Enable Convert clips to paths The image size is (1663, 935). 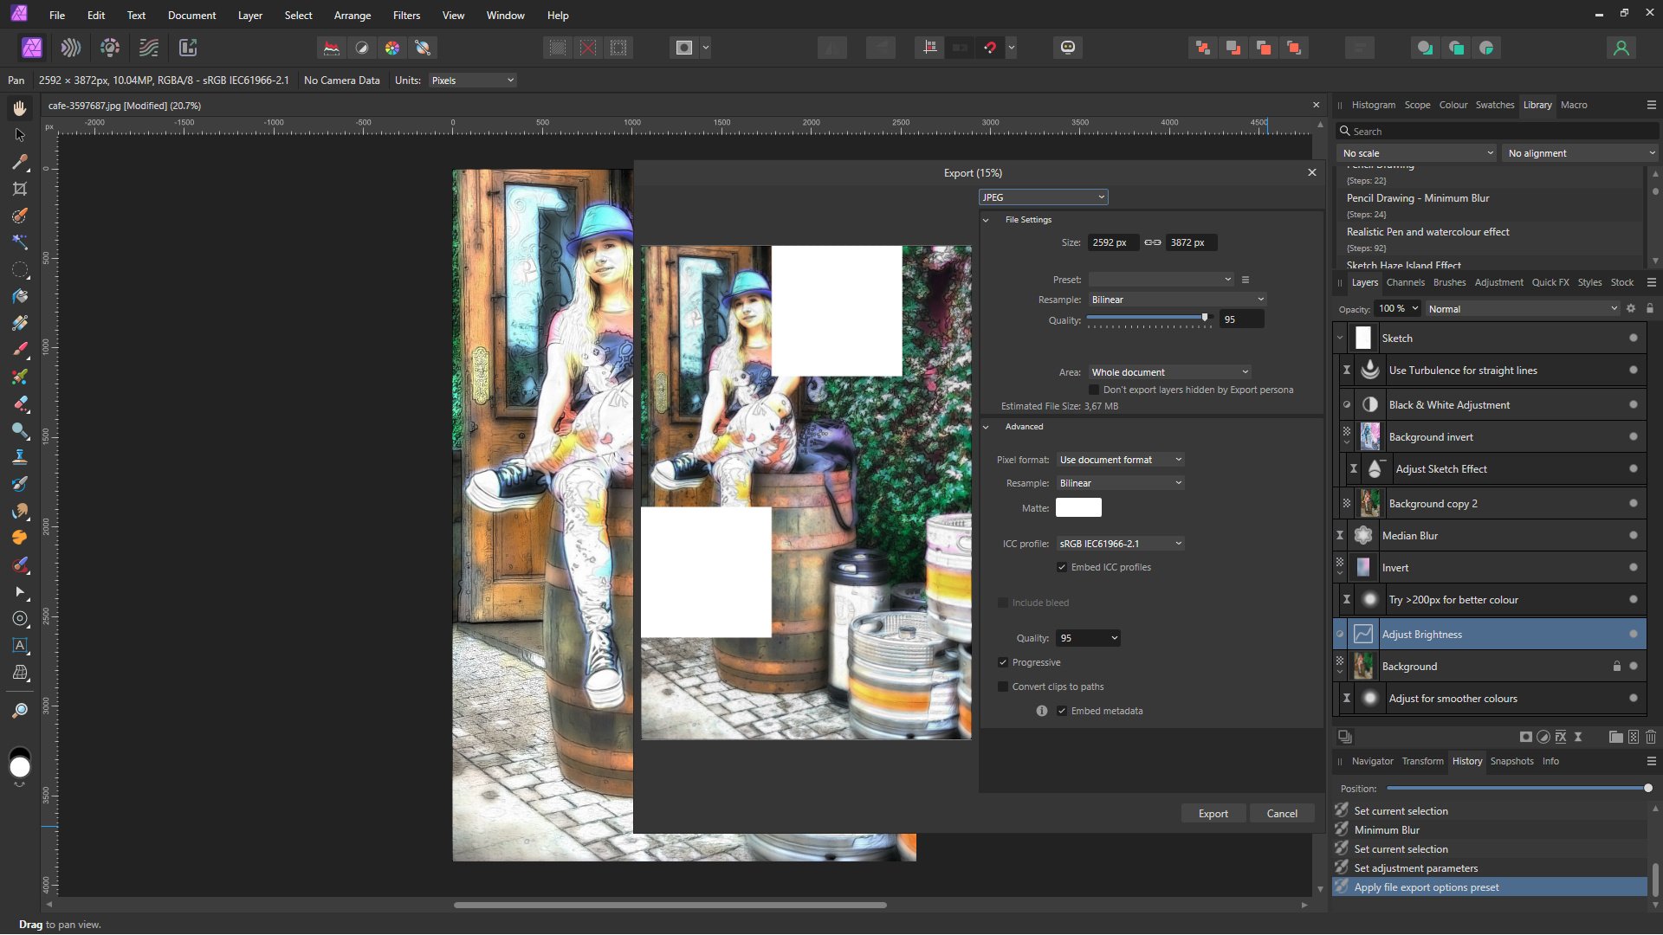(x=1003, y=687)
